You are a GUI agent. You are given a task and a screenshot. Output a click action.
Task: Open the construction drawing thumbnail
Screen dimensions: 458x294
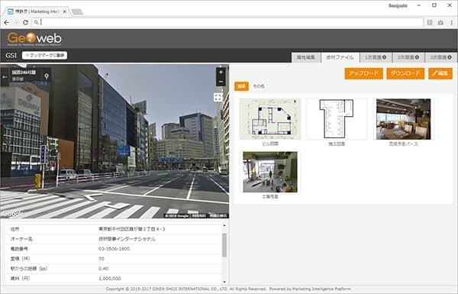click(x=337, y=119)
